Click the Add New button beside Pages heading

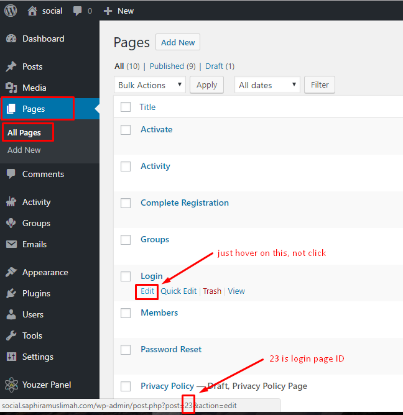coord(178,42)
